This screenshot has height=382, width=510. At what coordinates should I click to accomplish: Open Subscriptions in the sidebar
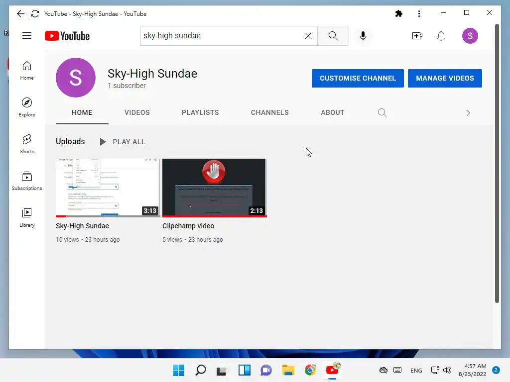pyautogui.click(x=27, y=181)
